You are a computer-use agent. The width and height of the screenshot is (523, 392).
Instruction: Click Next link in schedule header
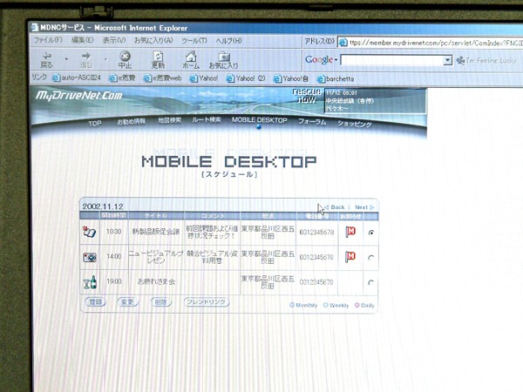pos(364,207)
